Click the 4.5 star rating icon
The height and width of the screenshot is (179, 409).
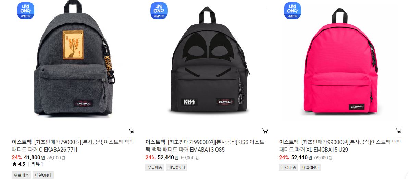14,164
